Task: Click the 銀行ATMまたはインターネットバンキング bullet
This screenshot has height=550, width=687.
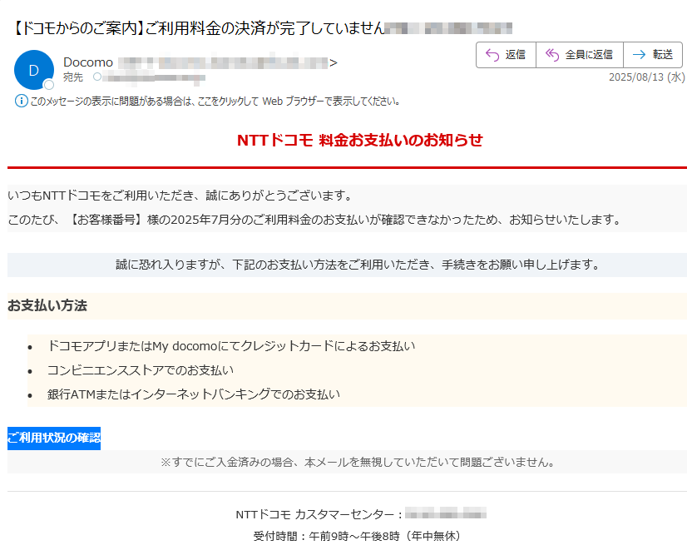Action: [194, 394]
